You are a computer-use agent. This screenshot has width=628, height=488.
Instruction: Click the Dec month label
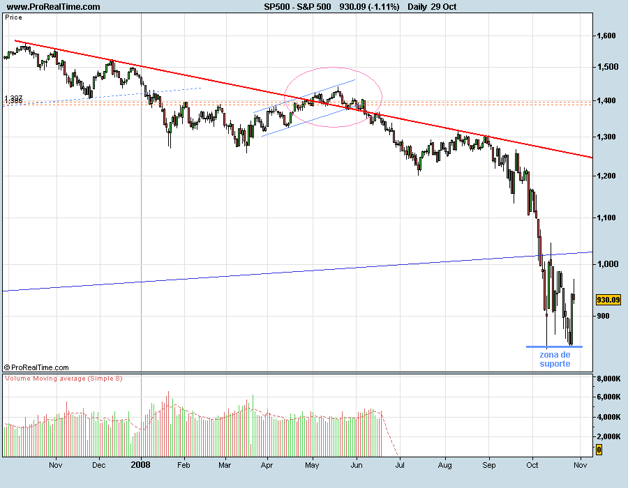click(98, 465)
